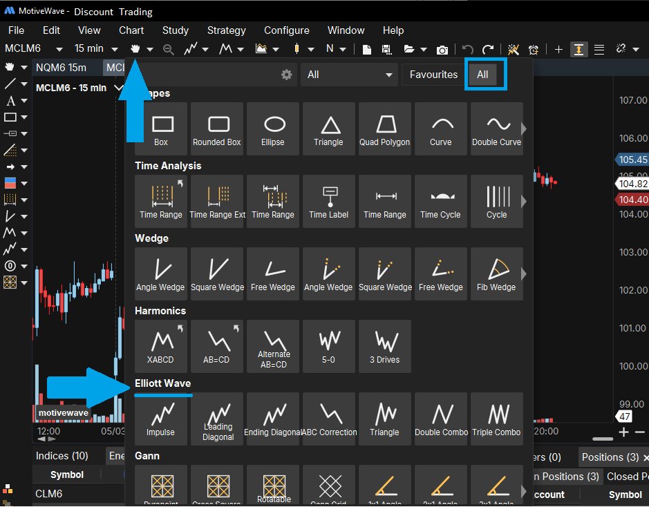
Task: Choose the AB=CD harmonic tool
Action: point(217,347)
